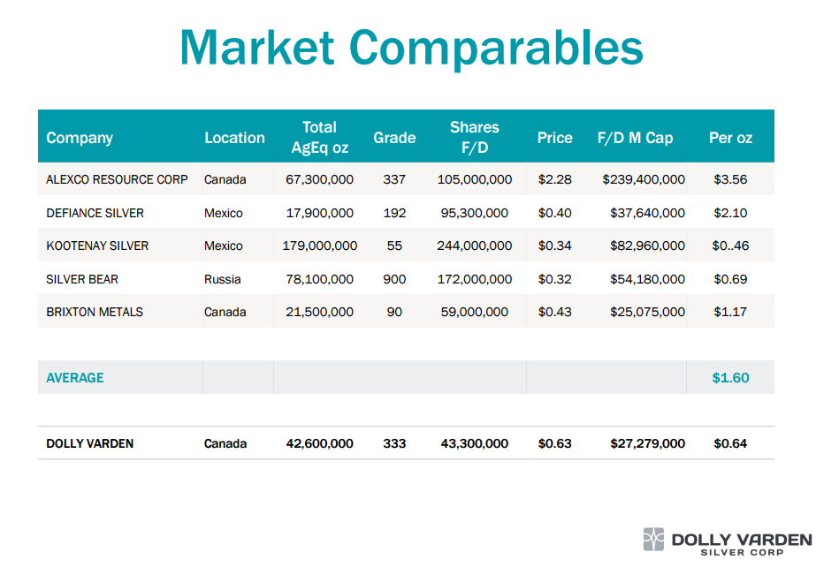Select the Per oz column header

click(x=730, y=138)
